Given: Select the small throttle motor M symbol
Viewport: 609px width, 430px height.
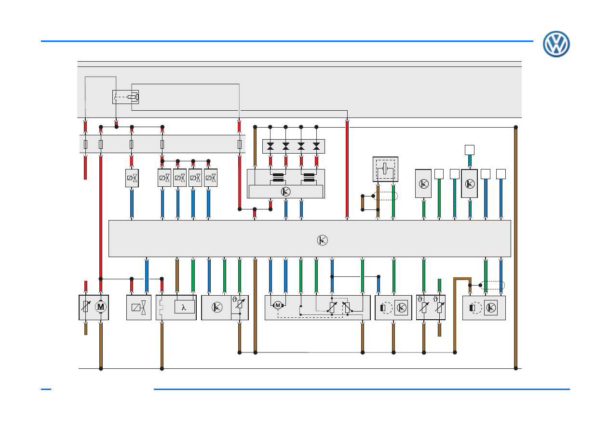Looking at the screenshot, I should [277, 305].
